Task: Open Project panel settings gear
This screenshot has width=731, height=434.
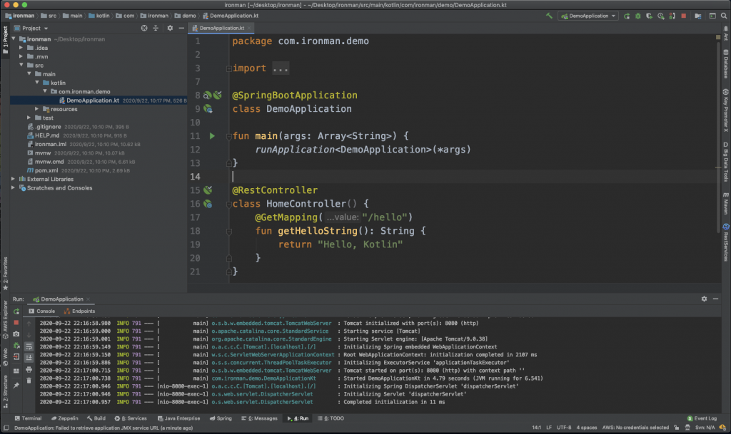Action: click(170, 29)
